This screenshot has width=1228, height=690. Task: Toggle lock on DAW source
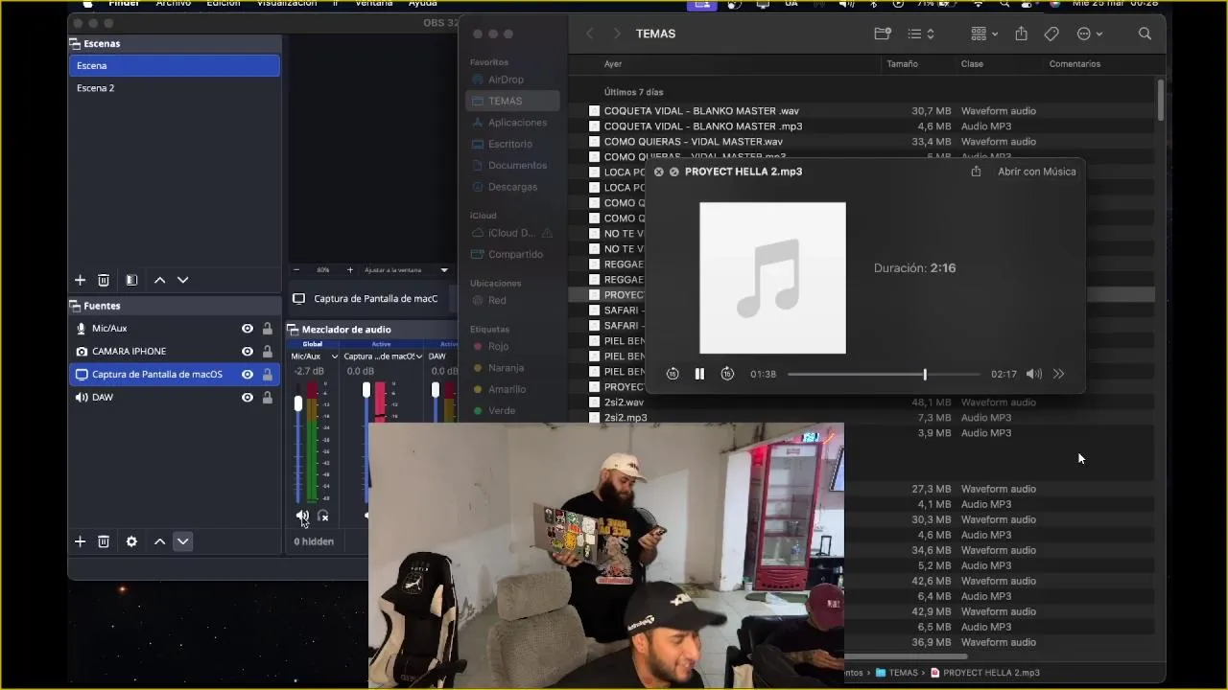coord(268,398)
